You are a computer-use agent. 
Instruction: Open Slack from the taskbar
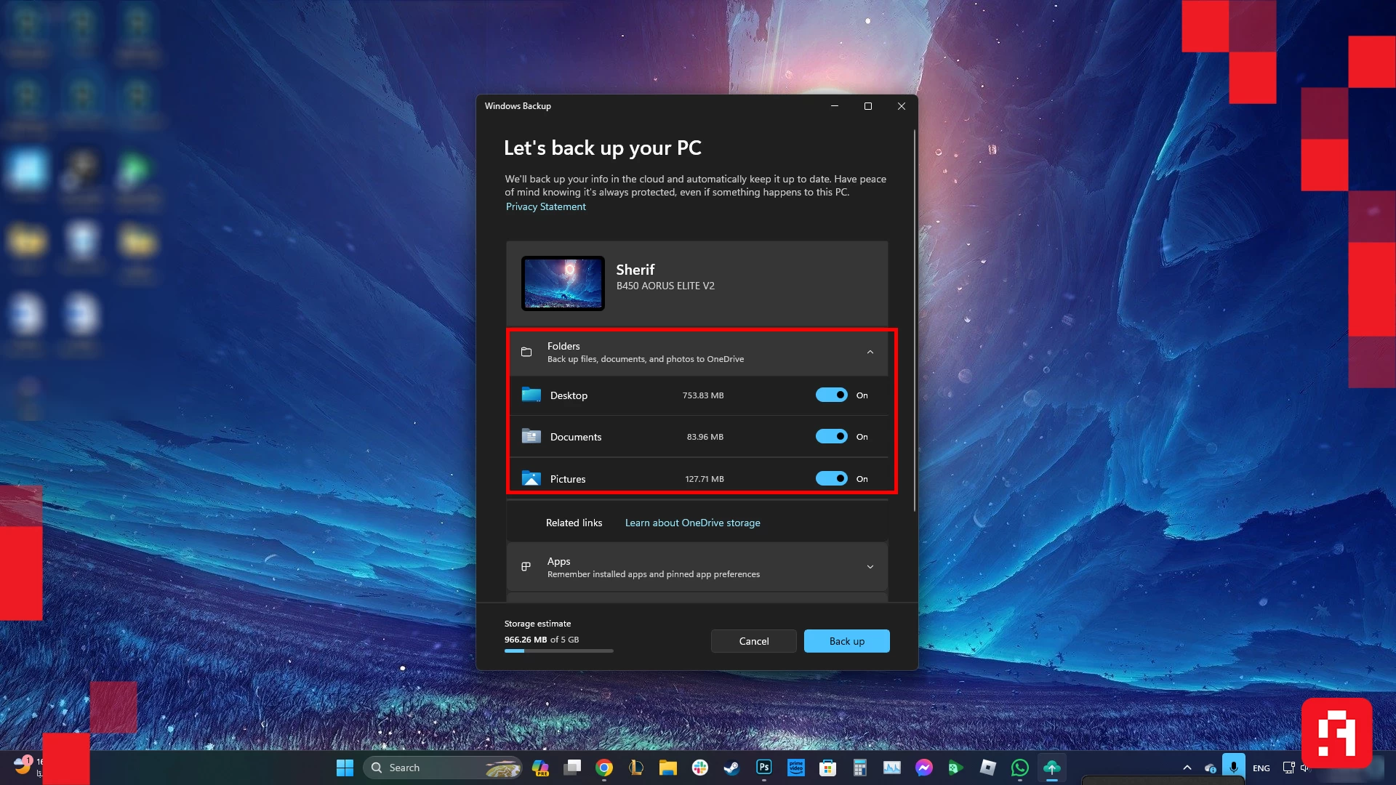(x=700, y=768)
